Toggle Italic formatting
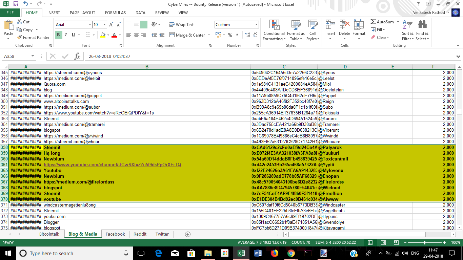Viewport: 463px width, 260px height. [x=65, y=35]
